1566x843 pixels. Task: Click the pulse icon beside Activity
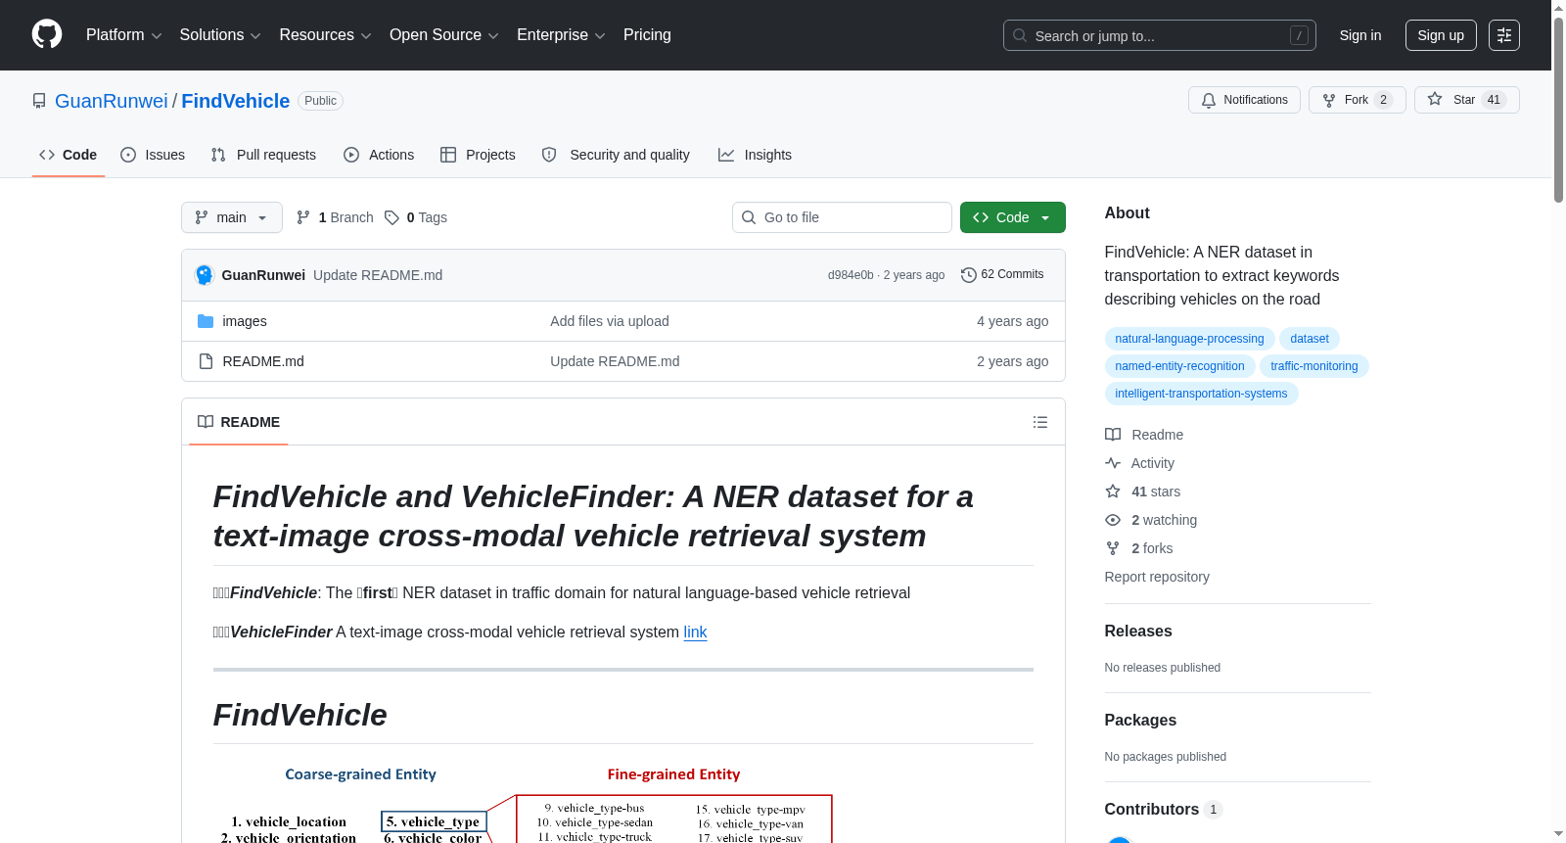[1113, 463]
